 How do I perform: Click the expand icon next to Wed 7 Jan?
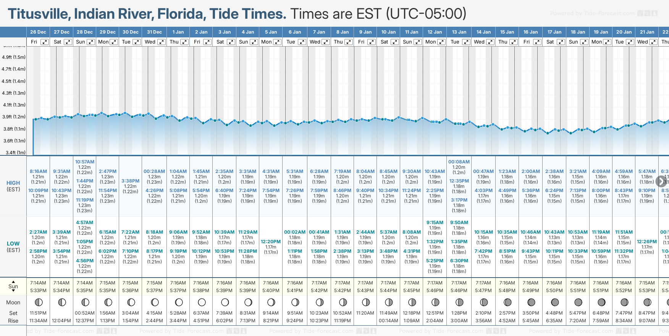[x=326, y=42]
